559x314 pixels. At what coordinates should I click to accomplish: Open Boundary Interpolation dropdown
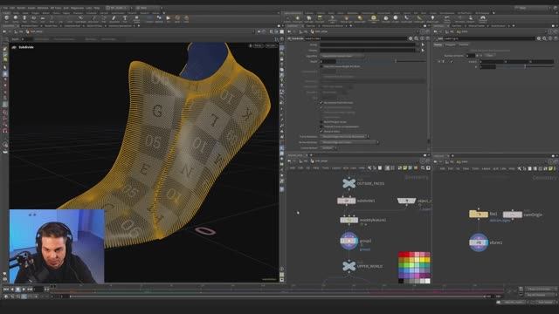tap(344, 136)
